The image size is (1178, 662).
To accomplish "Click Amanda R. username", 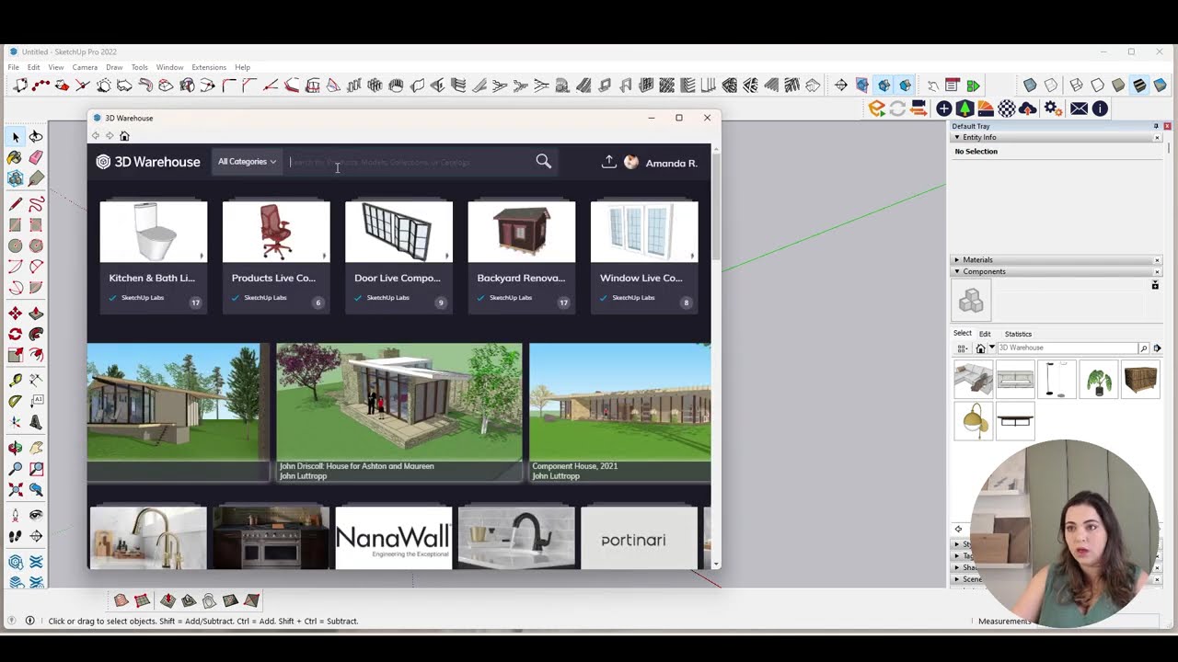I will click(671, 163).
